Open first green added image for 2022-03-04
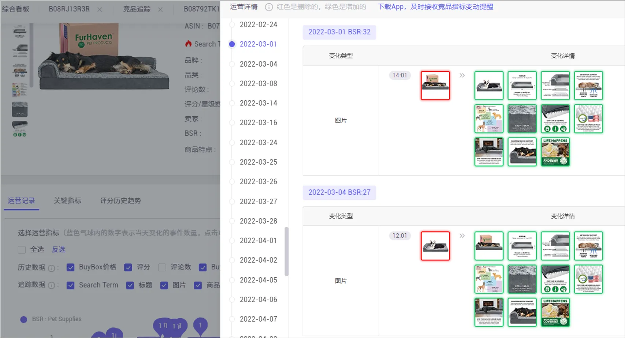The image size is (625, 338). (489, 246)
